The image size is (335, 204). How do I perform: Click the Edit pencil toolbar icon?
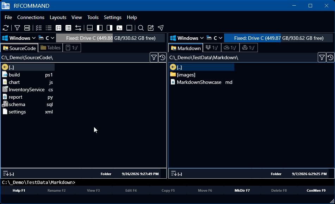click(x=151, y=28)
